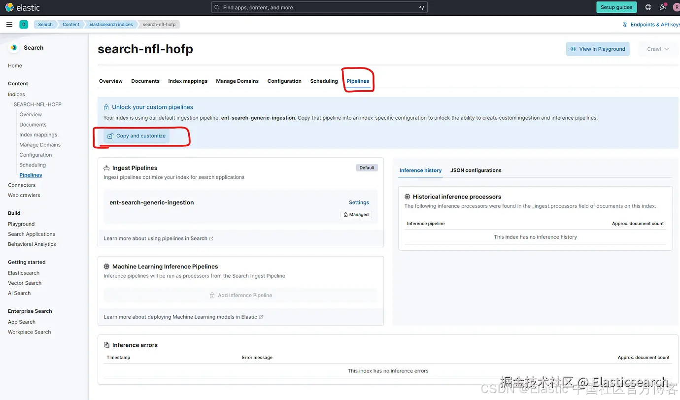
Task: Click the Timestamp column header
Action: pyautogui.click(x=118, y=358)
